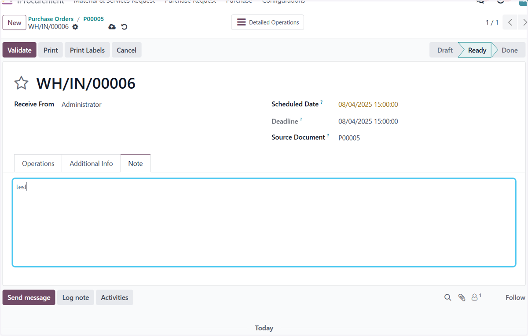This screenshot has width=528, height=336.
Task: Mark WH/IN/00006 as favorite with the star
Action: point(21,83)
